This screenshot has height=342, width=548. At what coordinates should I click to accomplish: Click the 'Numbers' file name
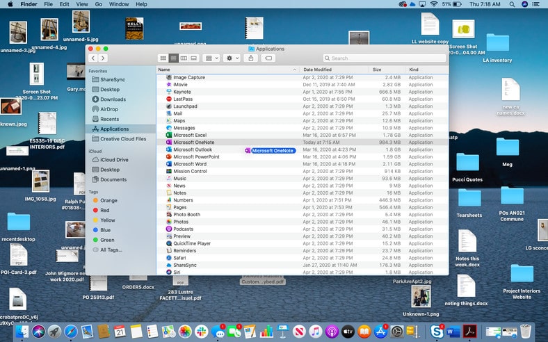click(183, 200)
